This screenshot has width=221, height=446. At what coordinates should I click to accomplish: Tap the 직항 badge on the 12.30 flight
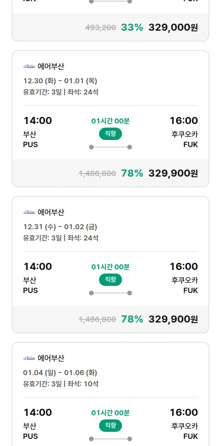(111, 134)
